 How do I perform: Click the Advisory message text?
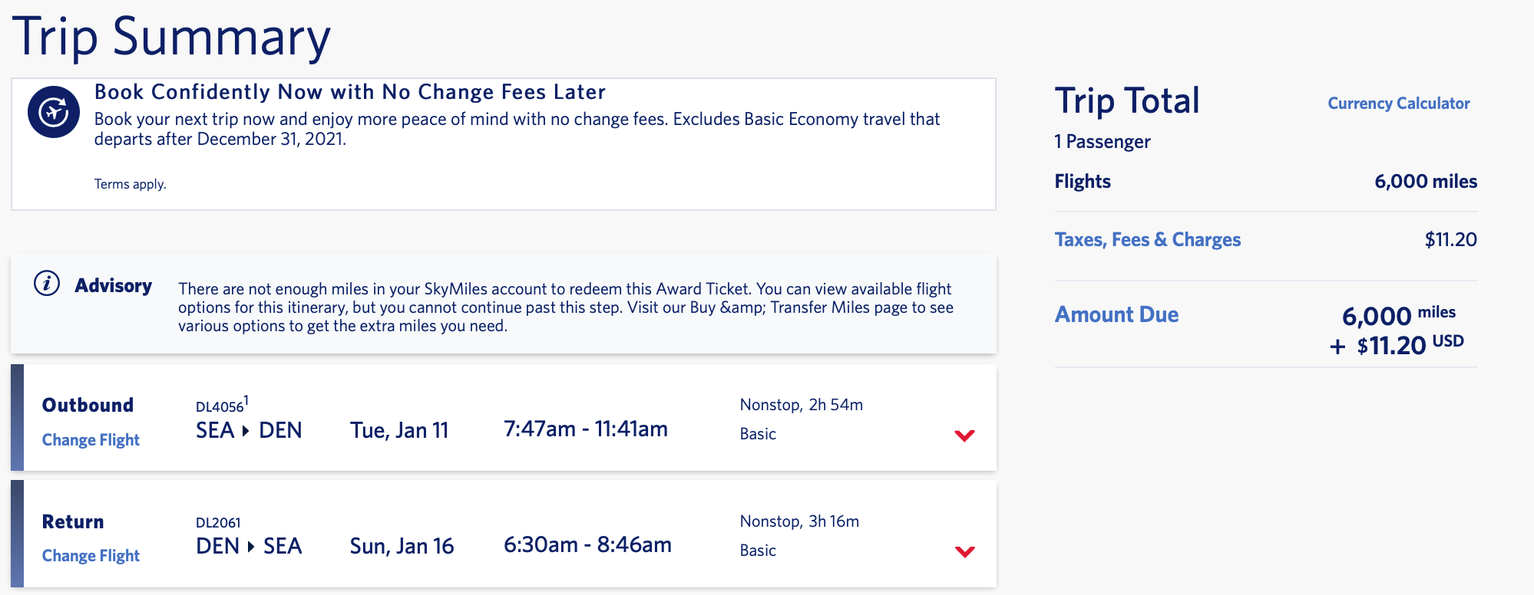point(565,307)
